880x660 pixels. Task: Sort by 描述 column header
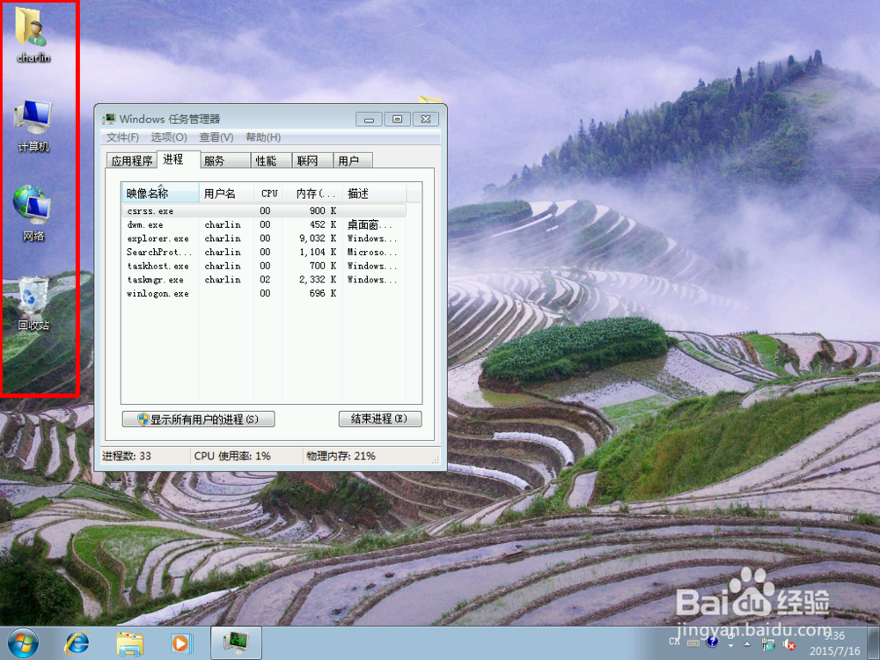pyautogui.click(x=374, y=194)
